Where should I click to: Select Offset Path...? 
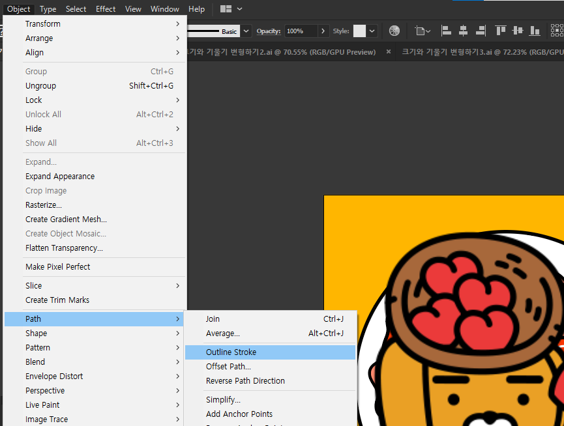point(270,367)
